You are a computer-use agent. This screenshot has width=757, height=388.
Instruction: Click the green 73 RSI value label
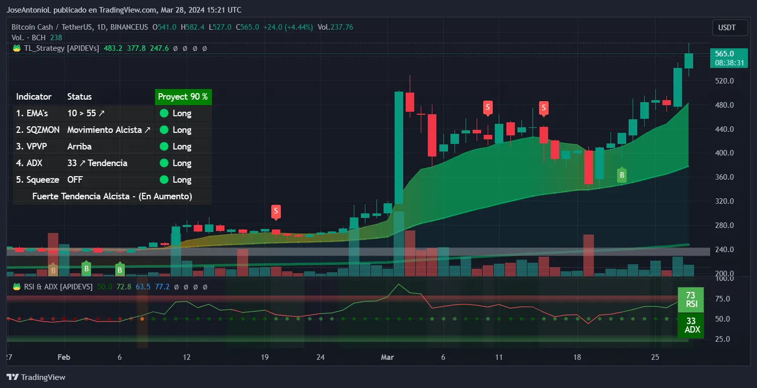pos(691,299)
